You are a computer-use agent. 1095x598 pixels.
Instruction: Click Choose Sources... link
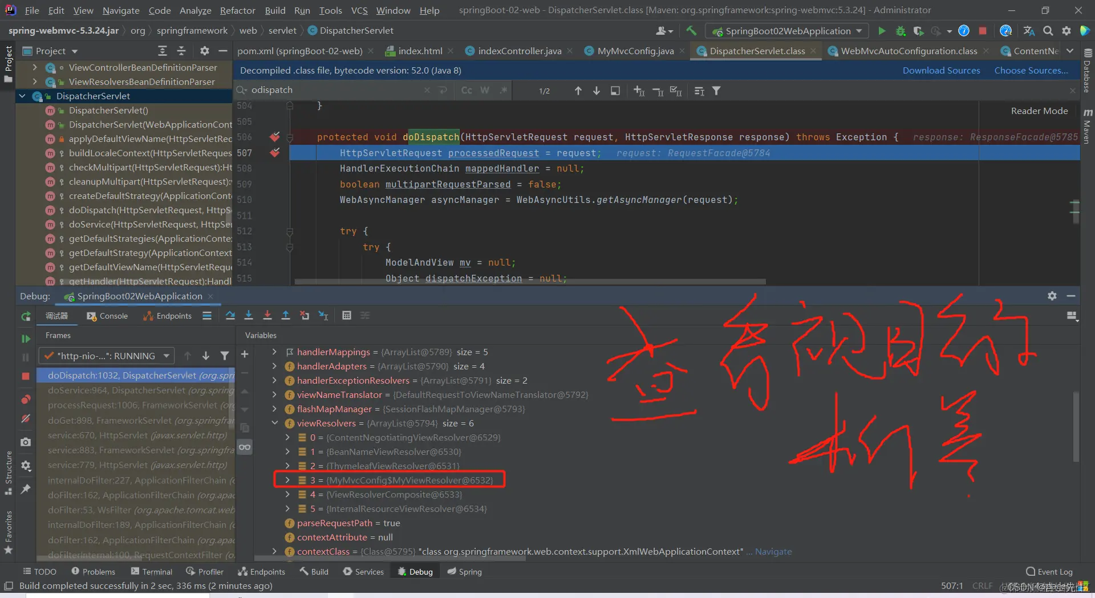coord(1031,71)
